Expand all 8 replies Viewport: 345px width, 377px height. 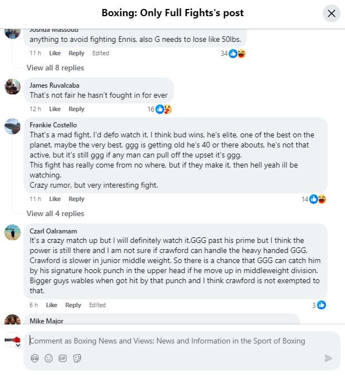pos(55,68)
